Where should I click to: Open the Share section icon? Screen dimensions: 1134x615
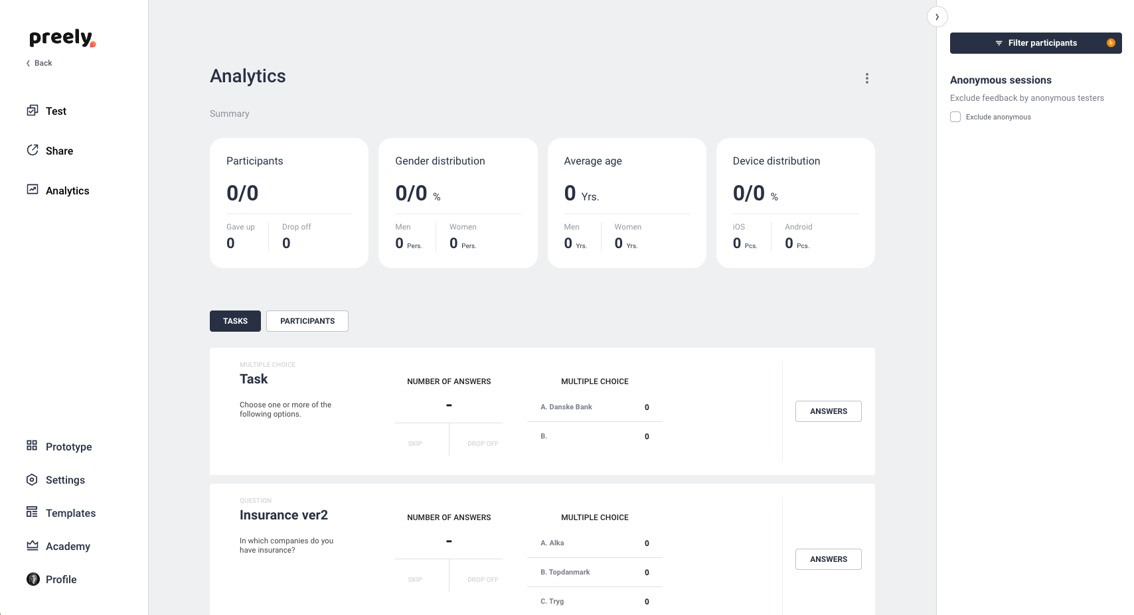click(x=33, y=151)
